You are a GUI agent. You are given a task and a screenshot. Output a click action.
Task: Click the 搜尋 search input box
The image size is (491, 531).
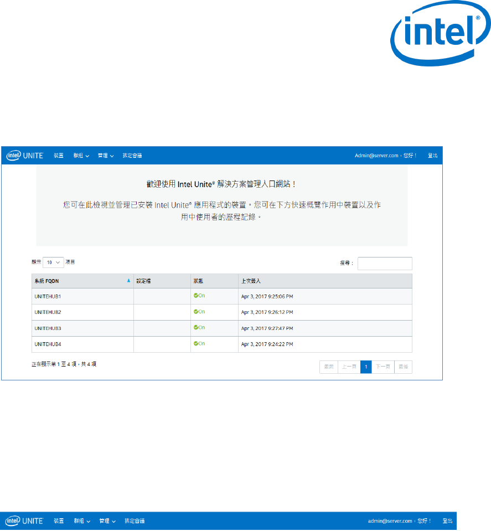tap(385, 264)
